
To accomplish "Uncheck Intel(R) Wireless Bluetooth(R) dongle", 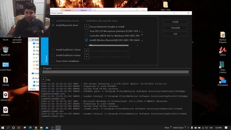I will [x=87, y=40].
